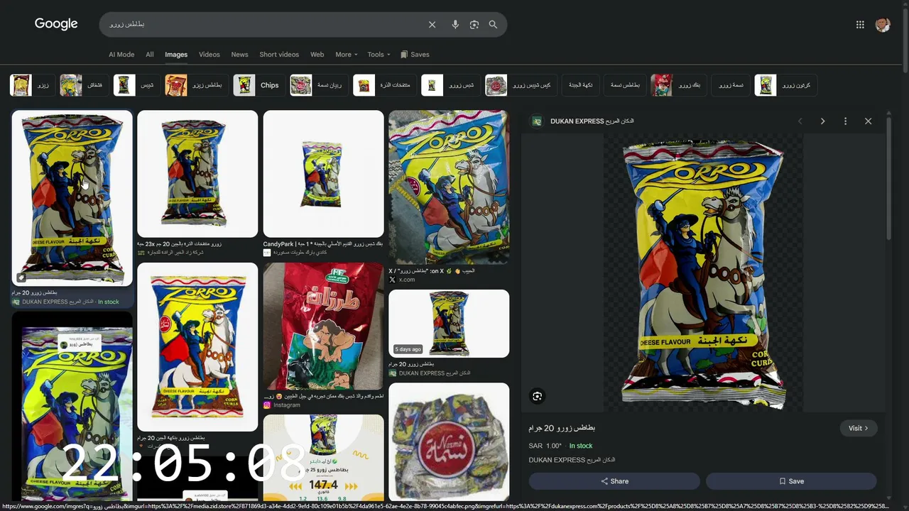Viewport: 909px width, 511px height.
Task: Open the Saves link
Action: [x=415, y=55]
